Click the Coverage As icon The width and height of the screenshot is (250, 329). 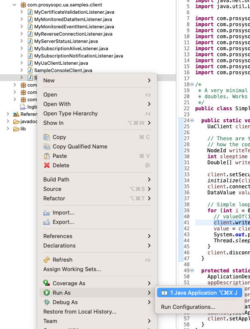pos(47,283)
